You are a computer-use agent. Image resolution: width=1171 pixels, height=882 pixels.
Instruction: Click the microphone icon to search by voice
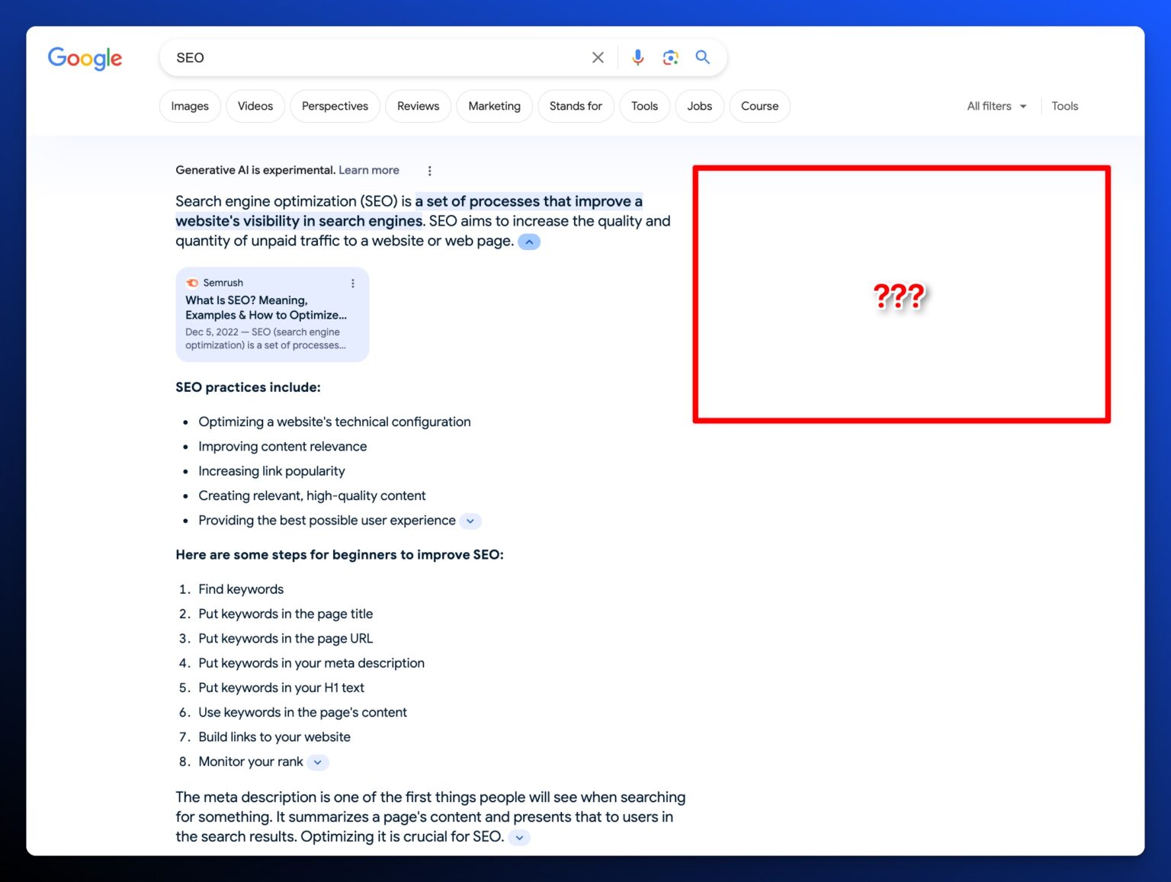coord(637,57)
